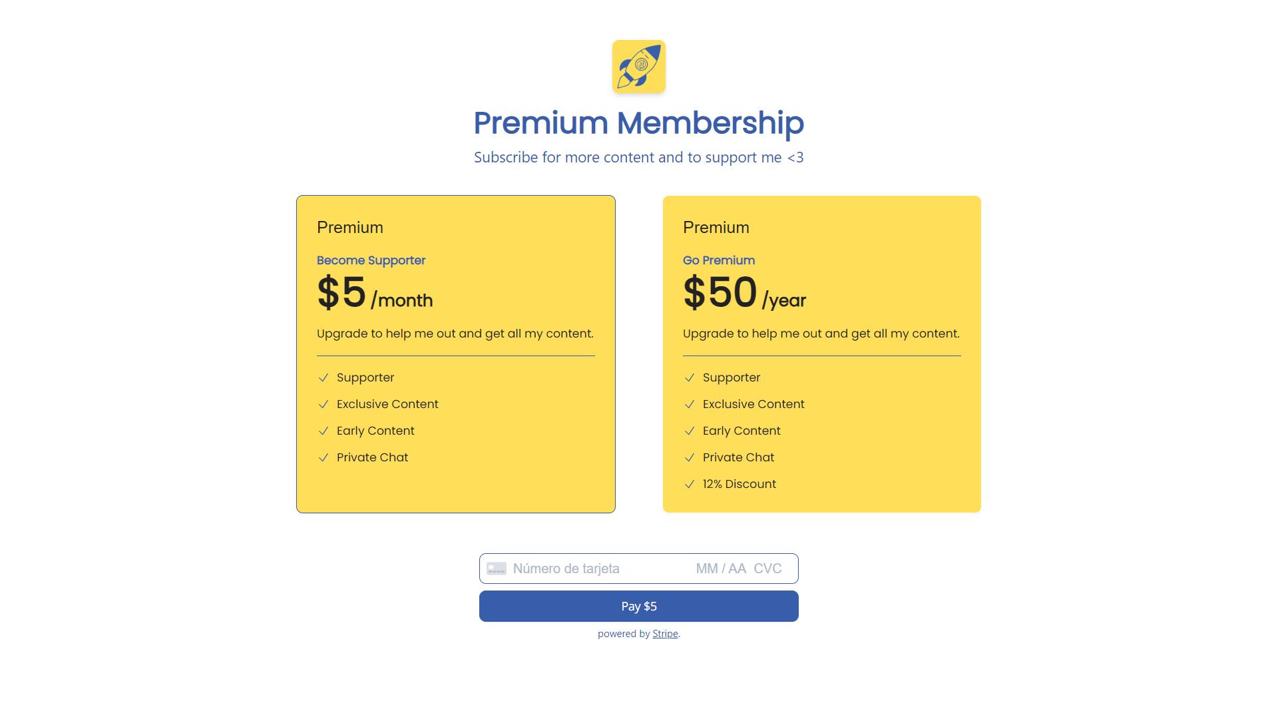Focus the CVC field
This screenshot has width=1278, height=719.
pyautogui.click(x=767, y=569)
